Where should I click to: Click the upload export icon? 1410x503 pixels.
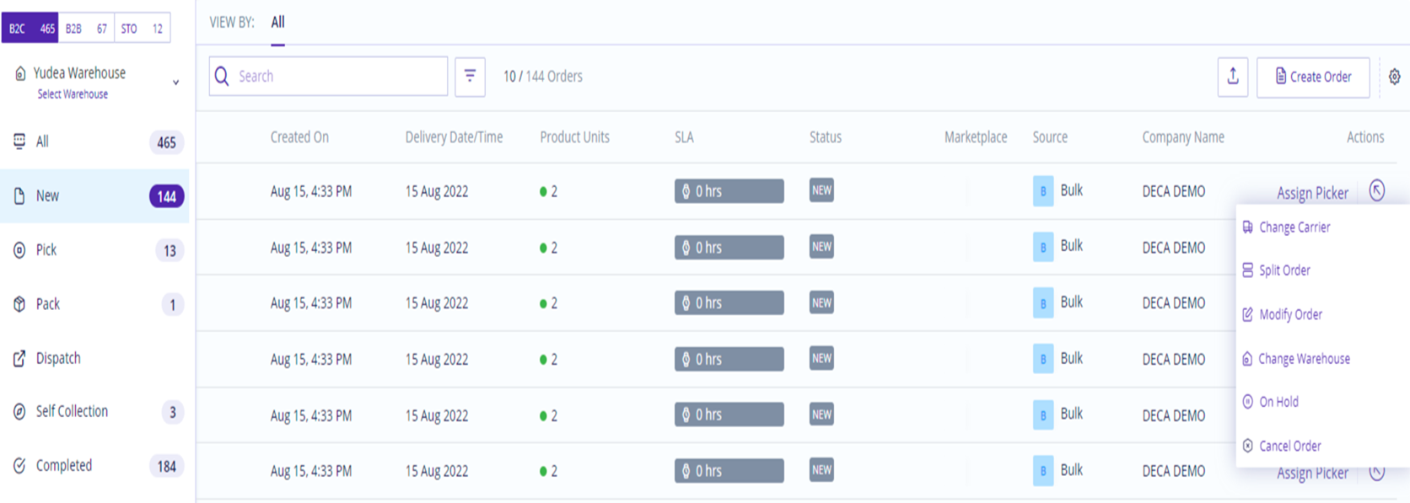1232,77
